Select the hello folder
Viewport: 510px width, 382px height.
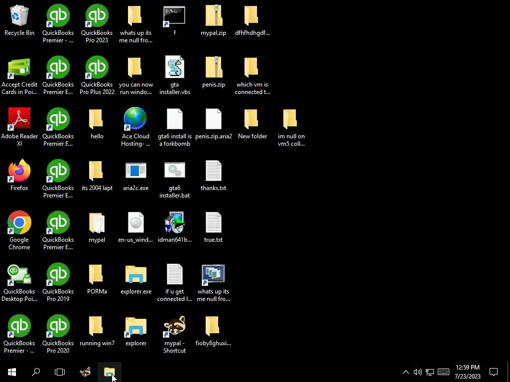click(97, 123)
